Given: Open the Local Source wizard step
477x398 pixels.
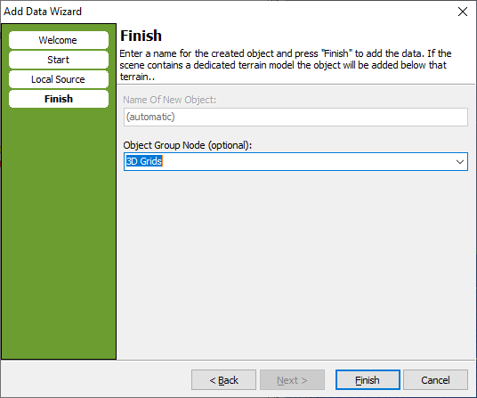Looking at the screenshot, I should pos(59,79).
